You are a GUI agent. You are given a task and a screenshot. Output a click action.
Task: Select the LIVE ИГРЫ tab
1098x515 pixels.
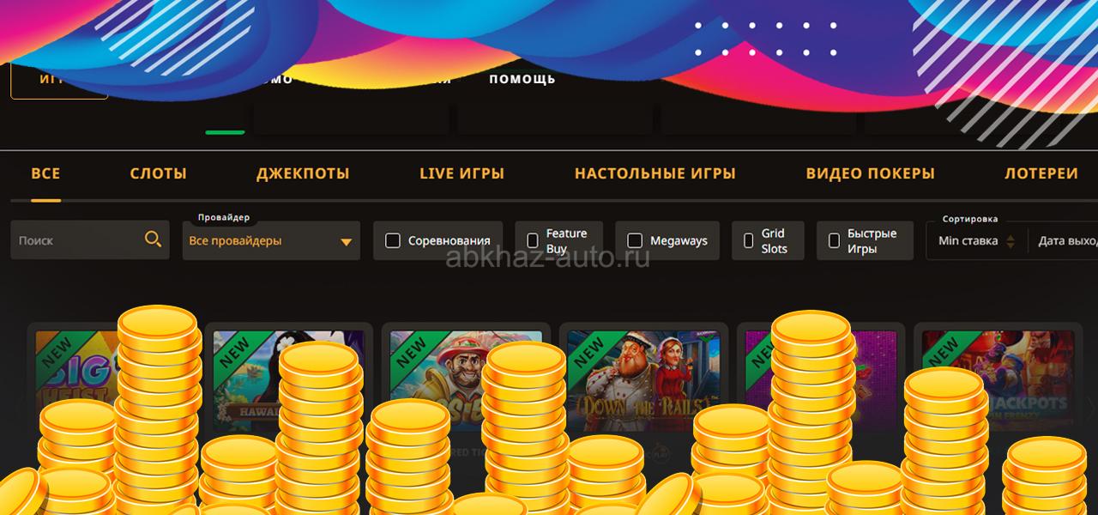(462, 173)
